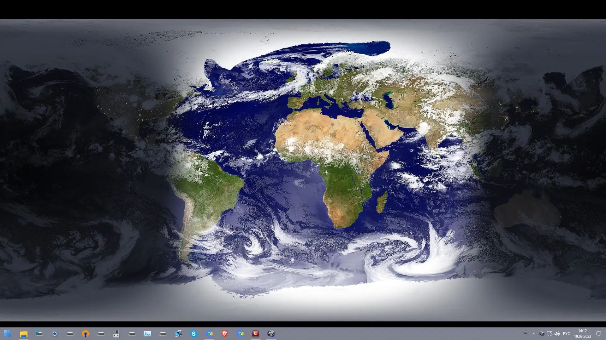
Task: Open the red C application icon
Action: pyautogui.click(x=256, y=333)
